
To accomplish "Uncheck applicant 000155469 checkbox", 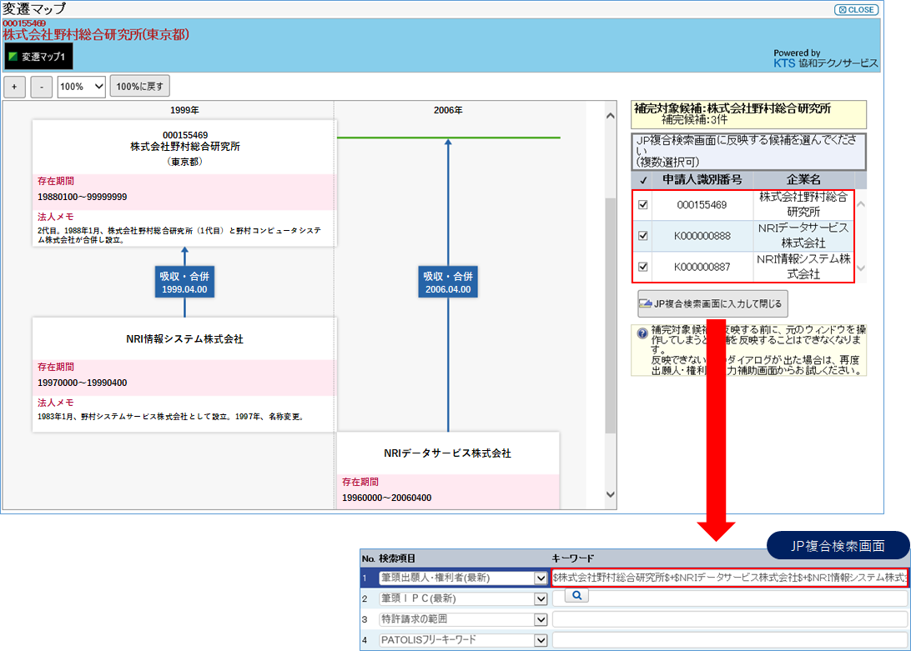I will click(x=643, y=204).
